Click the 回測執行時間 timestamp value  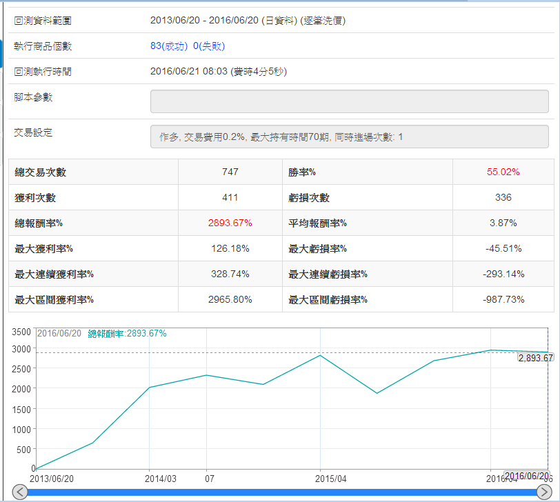tap(218, 72)
